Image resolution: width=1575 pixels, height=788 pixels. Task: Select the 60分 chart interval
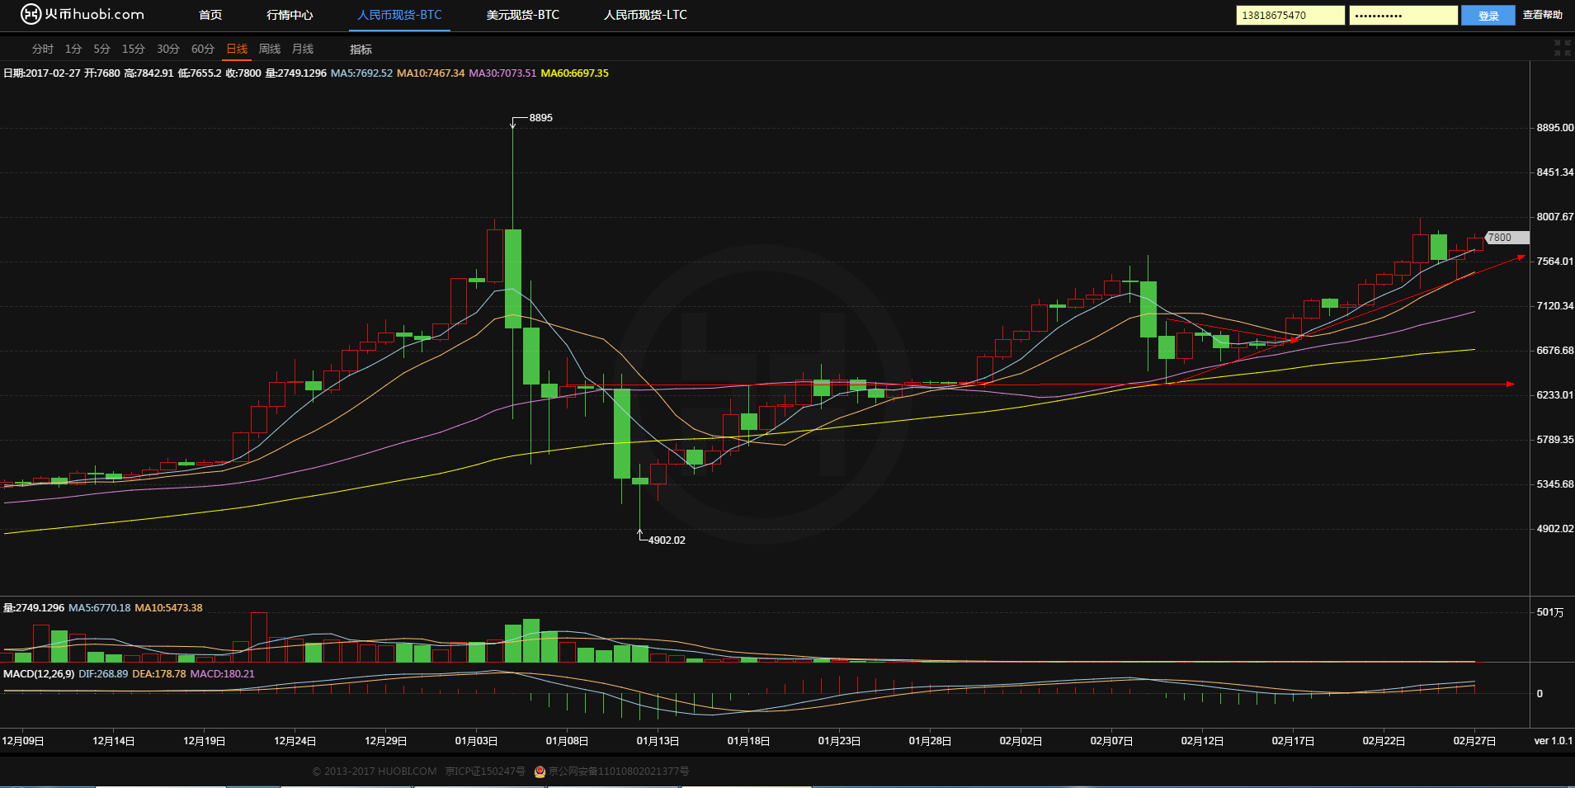point(202,49)
